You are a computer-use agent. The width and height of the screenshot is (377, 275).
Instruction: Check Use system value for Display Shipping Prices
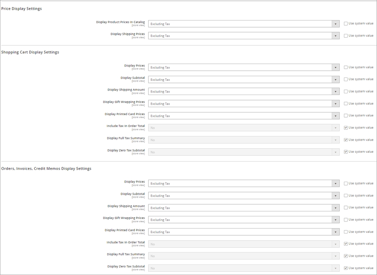[346, 36]
